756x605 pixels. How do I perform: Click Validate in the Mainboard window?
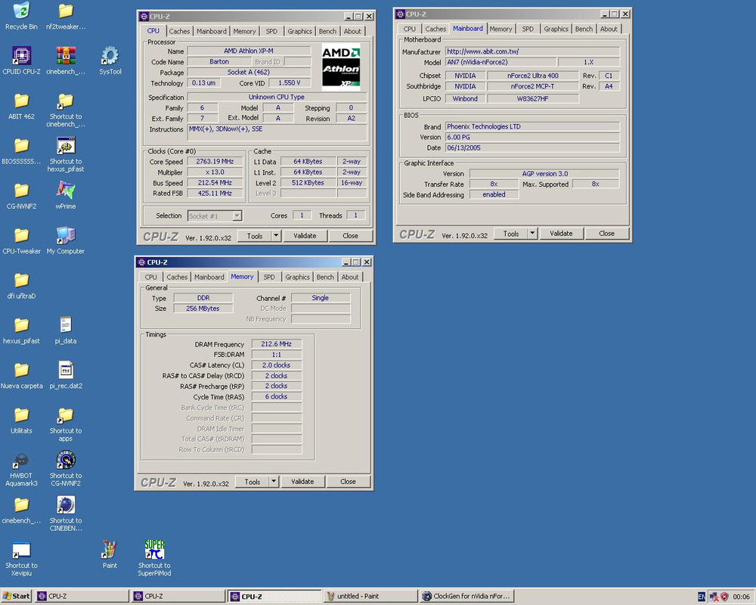click(561, 234)
